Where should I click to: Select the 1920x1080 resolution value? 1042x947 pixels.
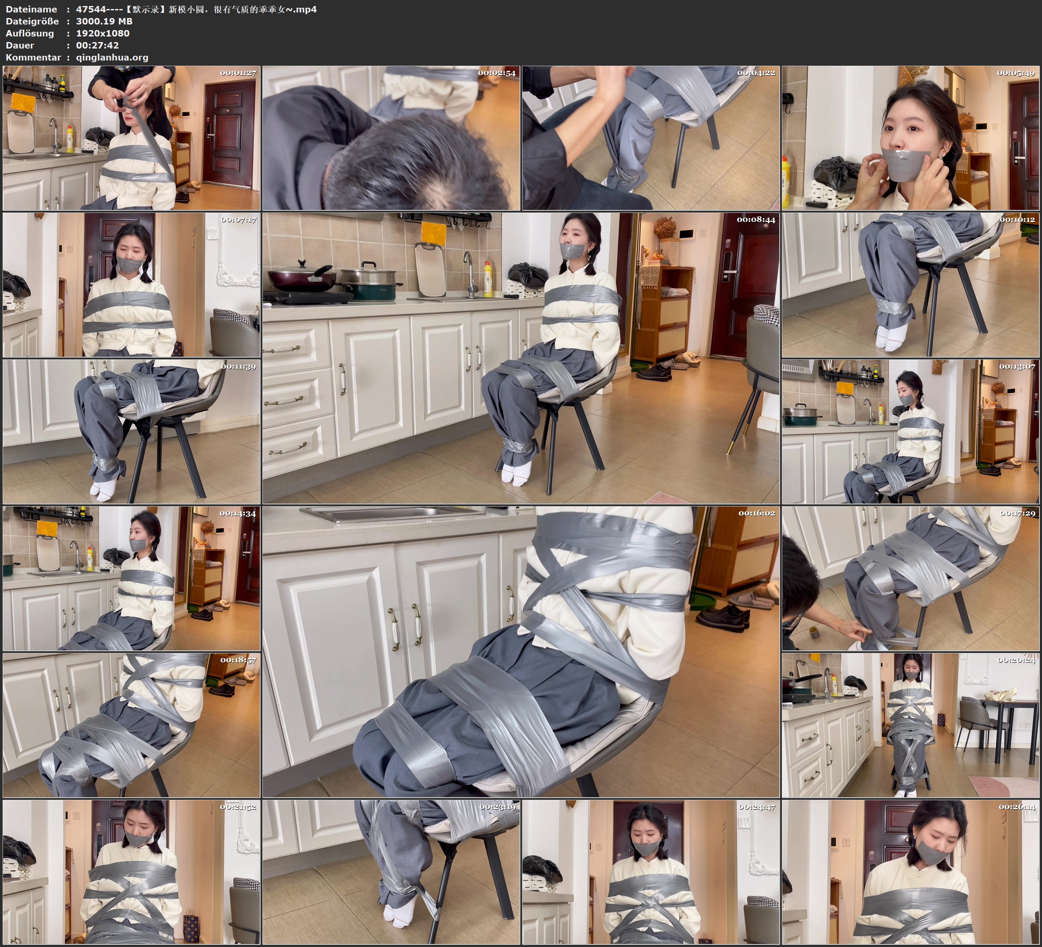[103, 33]
